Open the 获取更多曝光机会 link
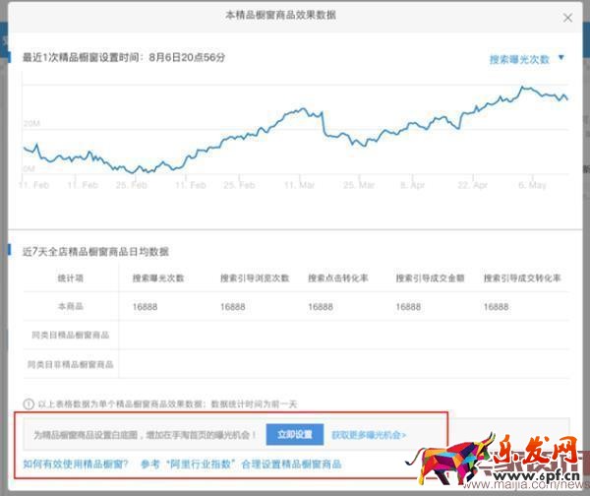 (x=369, y=434)
